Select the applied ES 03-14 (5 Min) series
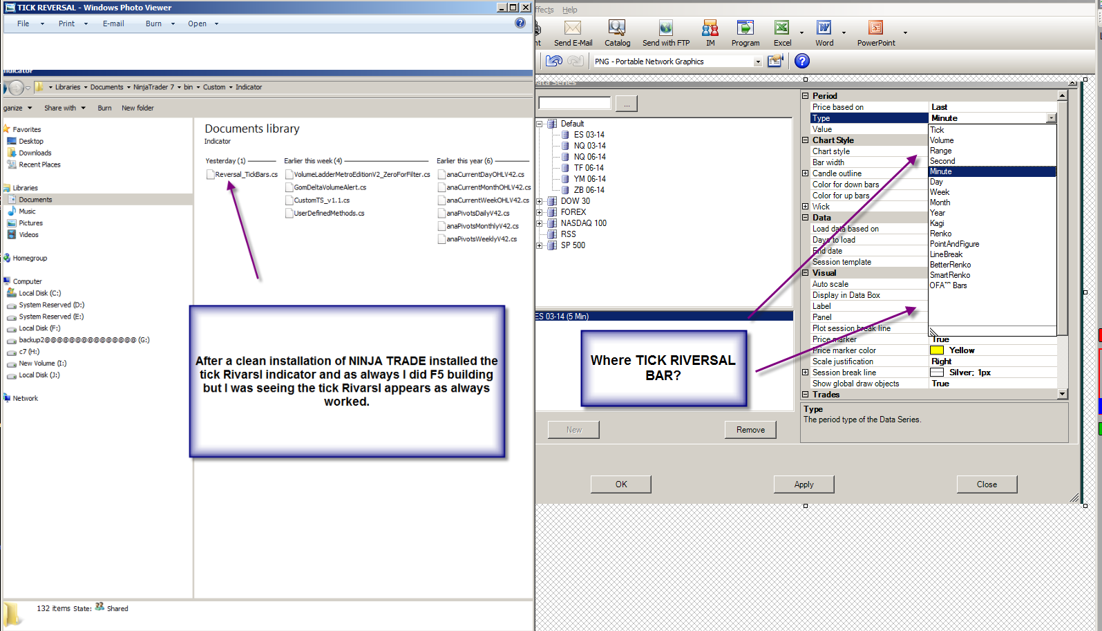1102x631 pixels. [663, 317]
